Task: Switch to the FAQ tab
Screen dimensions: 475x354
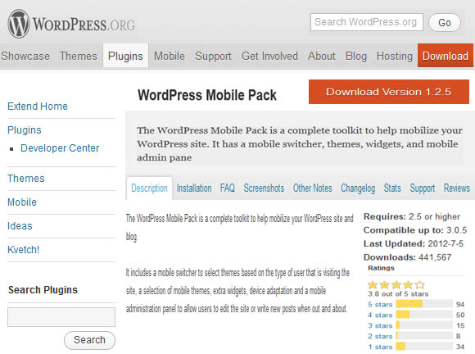Action: tap(228, 188)
